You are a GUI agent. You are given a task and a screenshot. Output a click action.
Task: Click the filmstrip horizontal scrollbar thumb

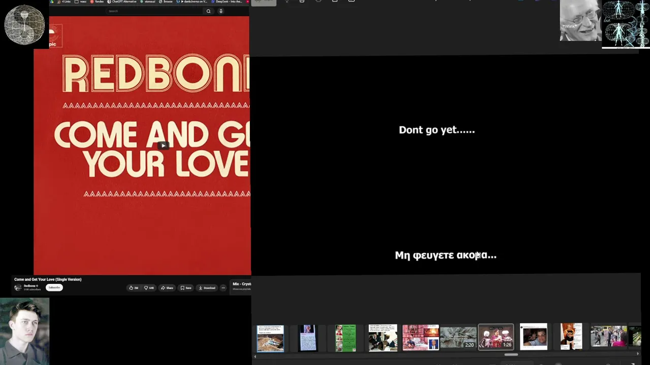click(511, 354)
